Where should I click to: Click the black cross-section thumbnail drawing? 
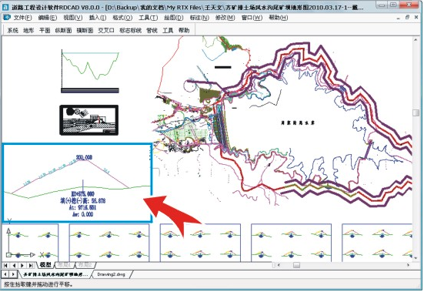88,120
